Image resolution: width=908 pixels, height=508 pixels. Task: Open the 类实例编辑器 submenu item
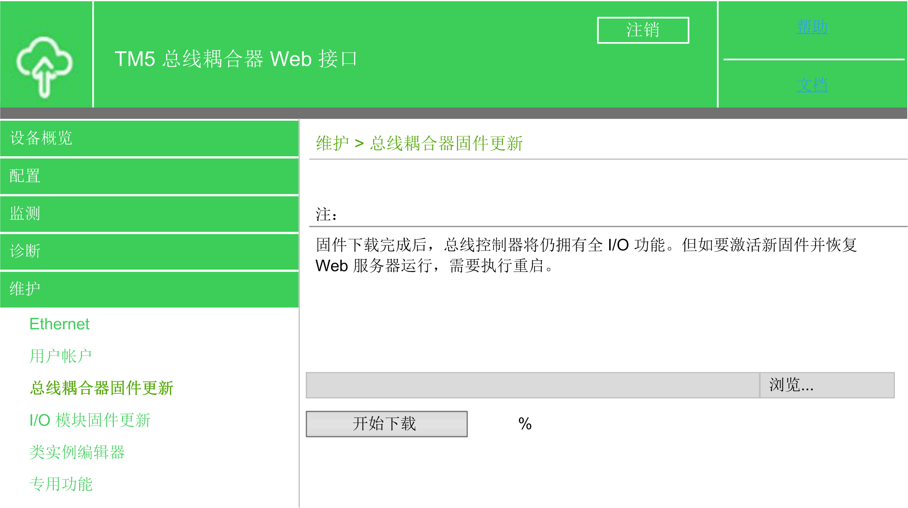[77, 452]
